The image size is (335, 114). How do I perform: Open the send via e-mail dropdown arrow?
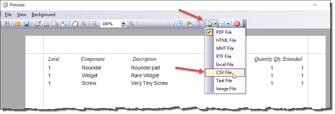[229, 24]
